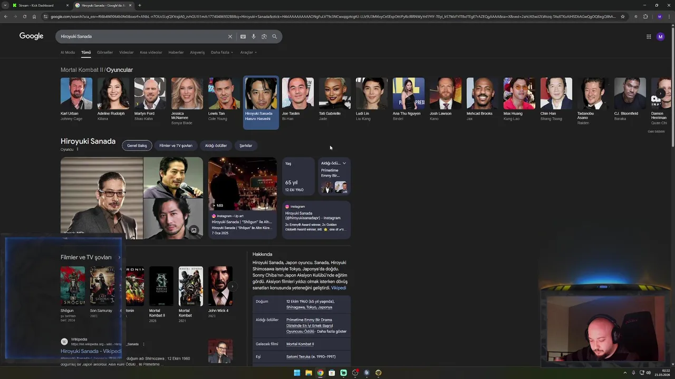Open the Yaş 65 yıl card
The height and width of the screenshot is (379, 675).
tap(298, 177)
